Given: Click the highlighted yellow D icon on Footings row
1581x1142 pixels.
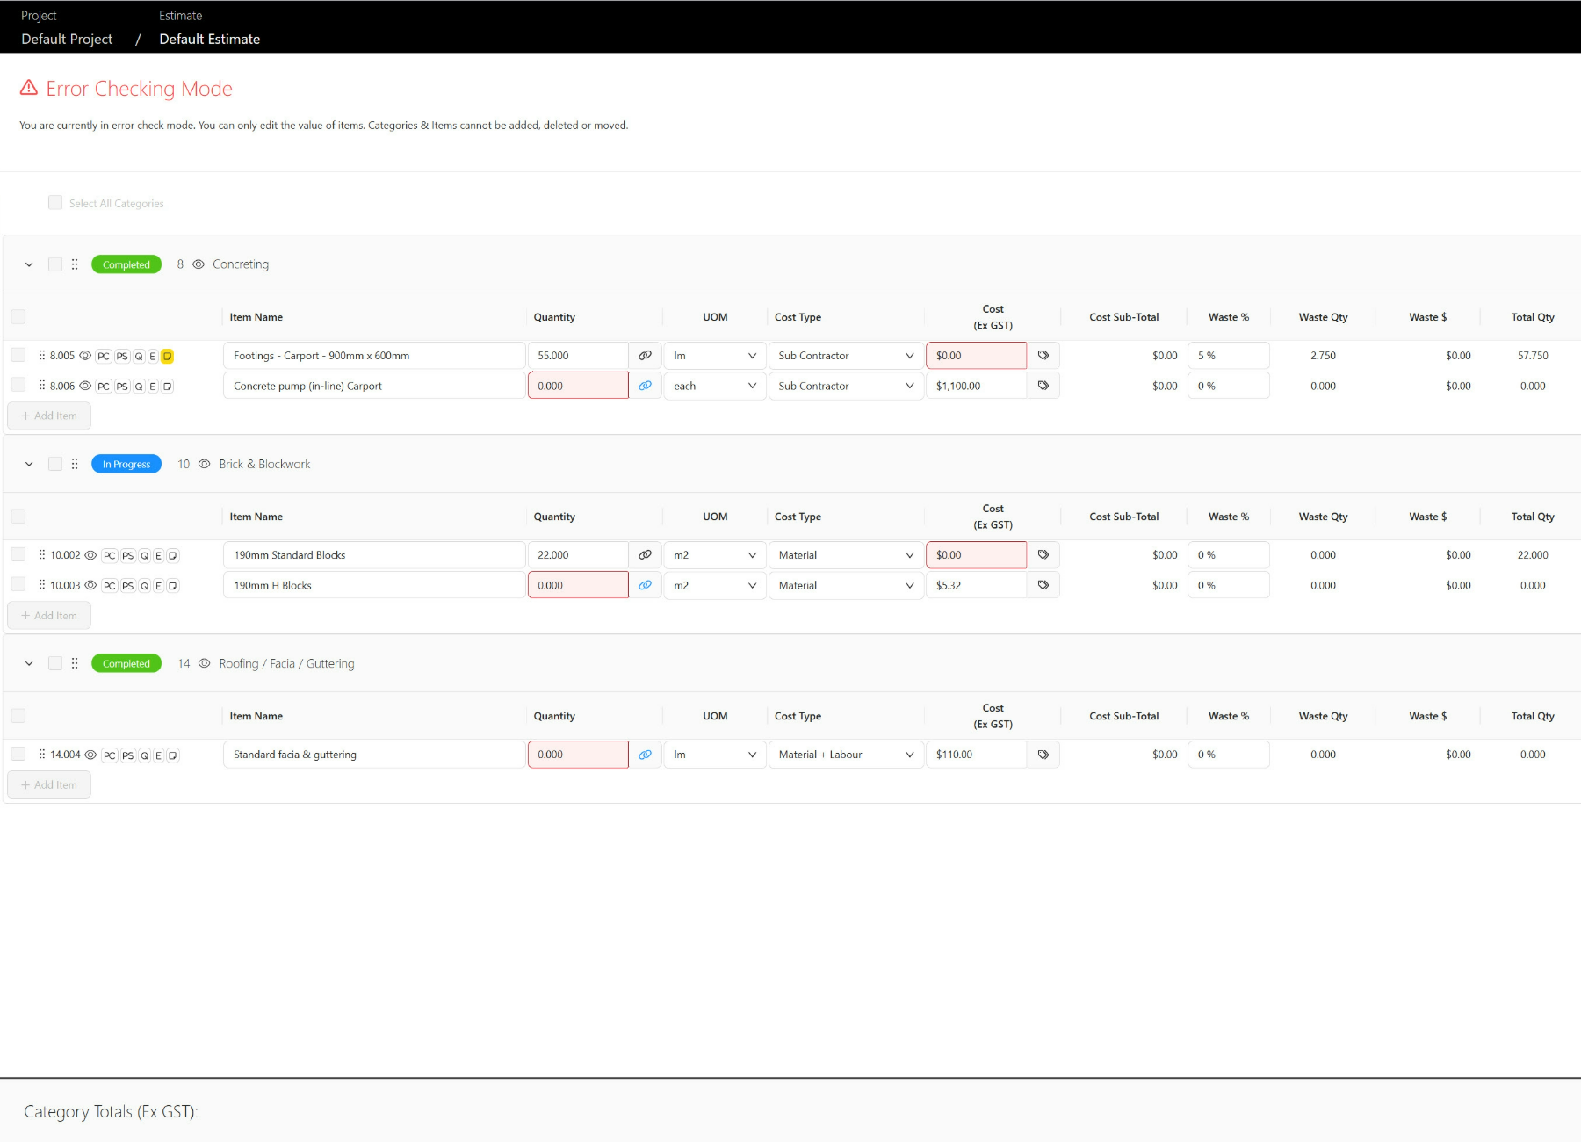Looking at the screenshot, I should pos(167,356).
